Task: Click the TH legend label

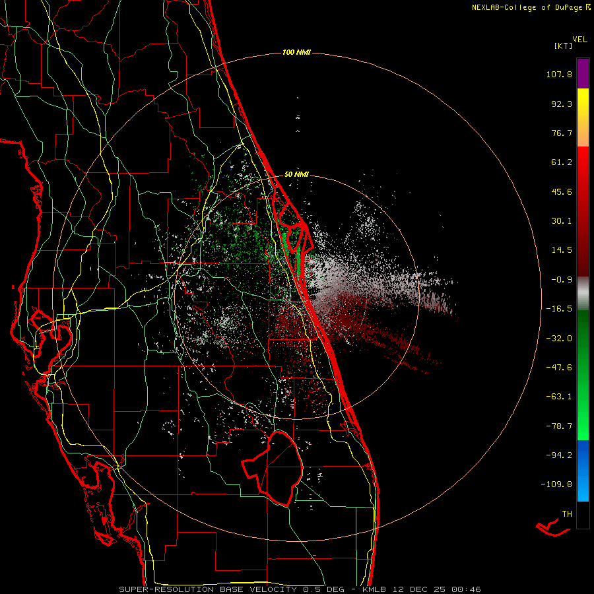Action: 567,514
